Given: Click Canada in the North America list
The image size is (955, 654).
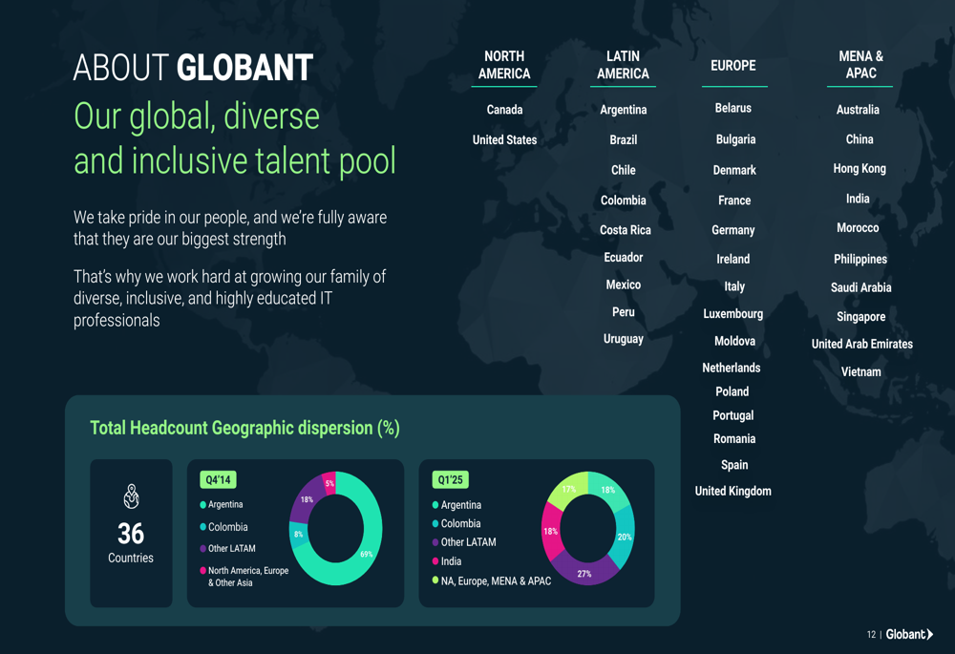Looking at the screenshot, I should tap(504, 110).
